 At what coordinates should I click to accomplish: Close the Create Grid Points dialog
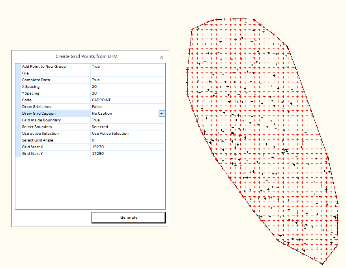pos(161,57)
